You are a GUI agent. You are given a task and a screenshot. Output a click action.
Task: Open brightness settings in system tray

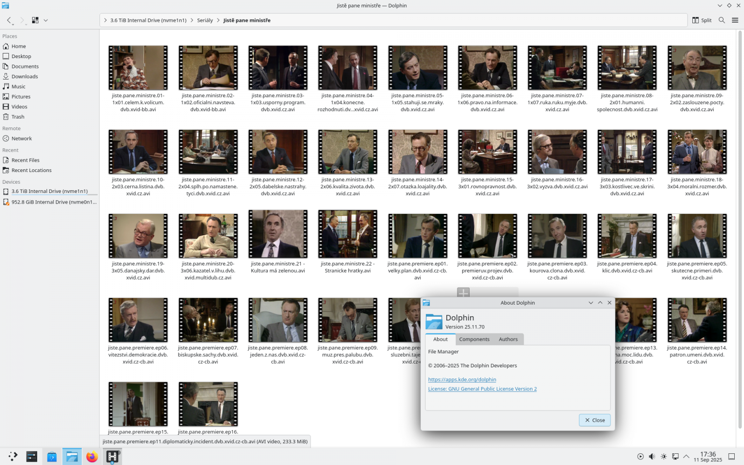[664, 457]
